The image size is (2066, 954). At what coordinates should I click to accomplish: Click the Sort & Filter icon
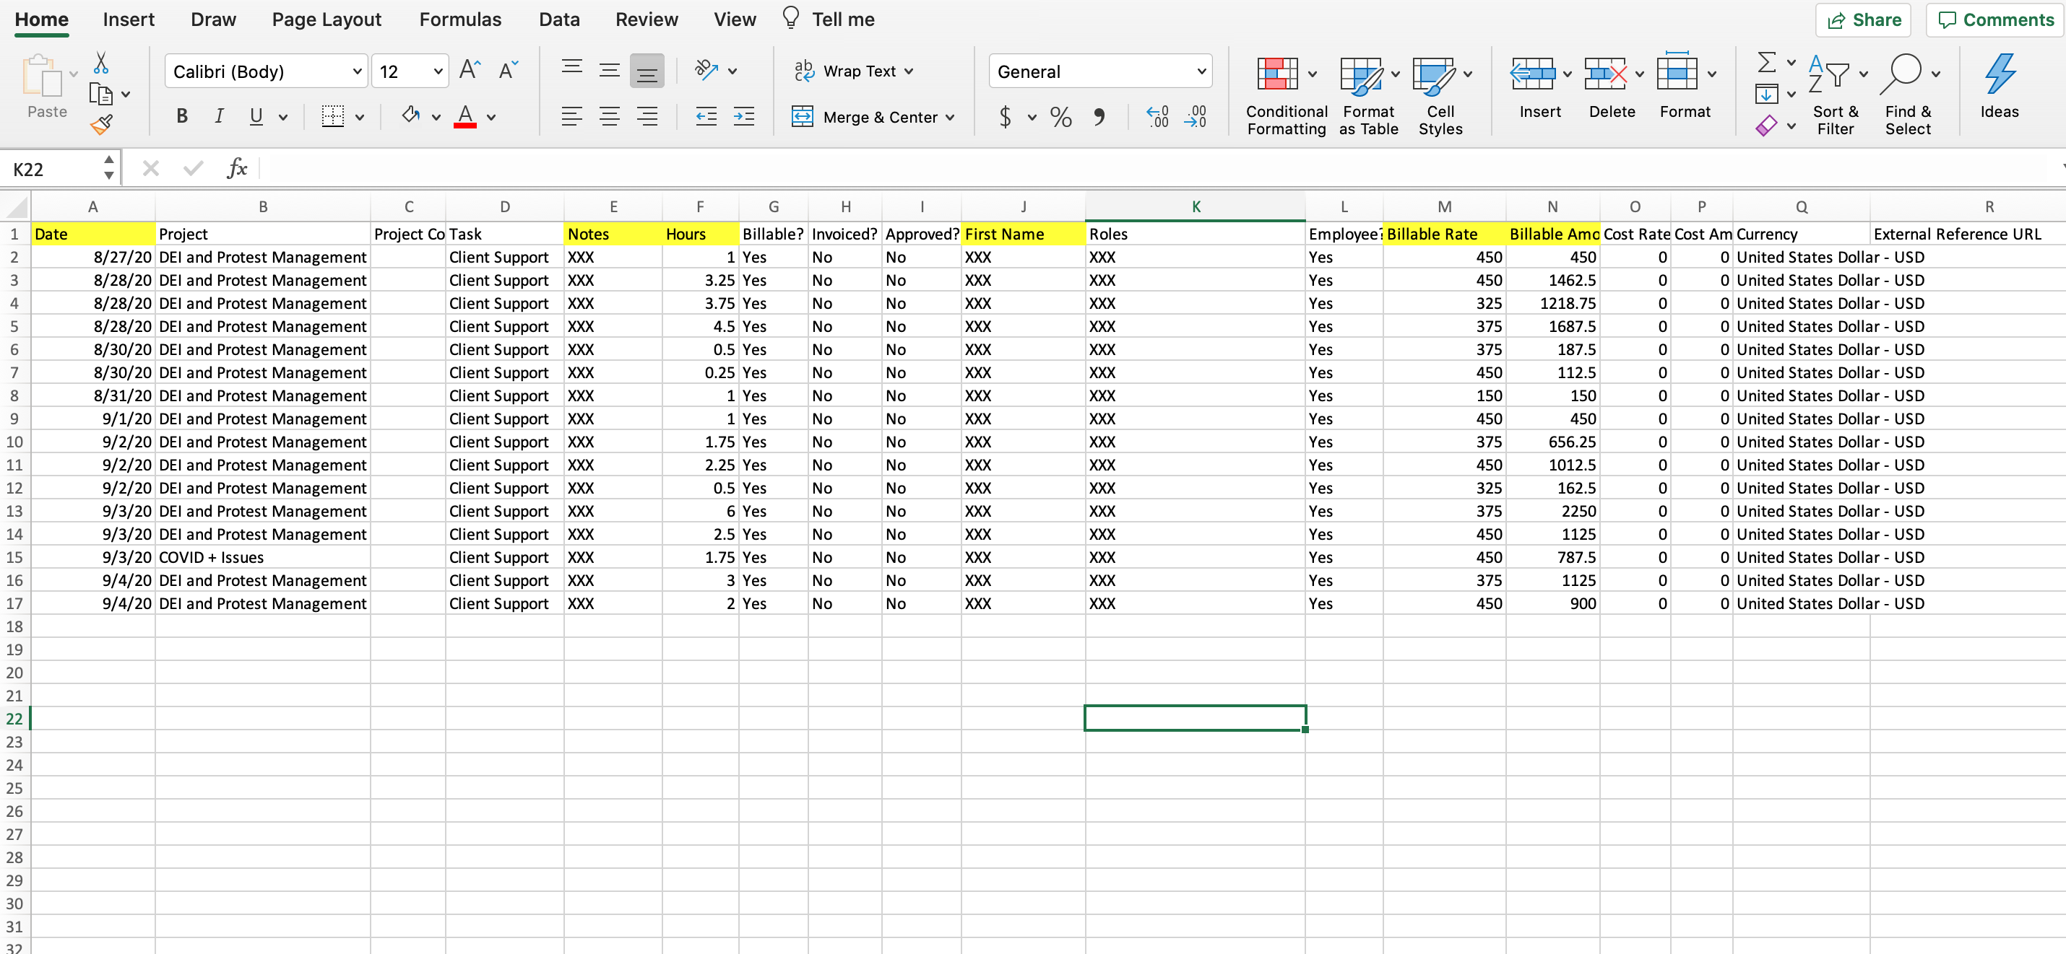[x=1829, y=74]
